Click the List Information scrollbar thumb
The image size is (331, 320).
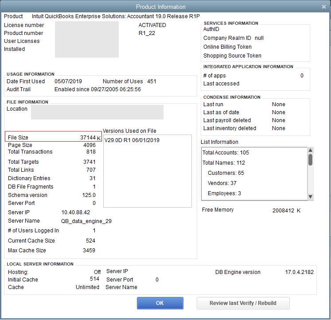pyautogui.click(x=310, y=160)
